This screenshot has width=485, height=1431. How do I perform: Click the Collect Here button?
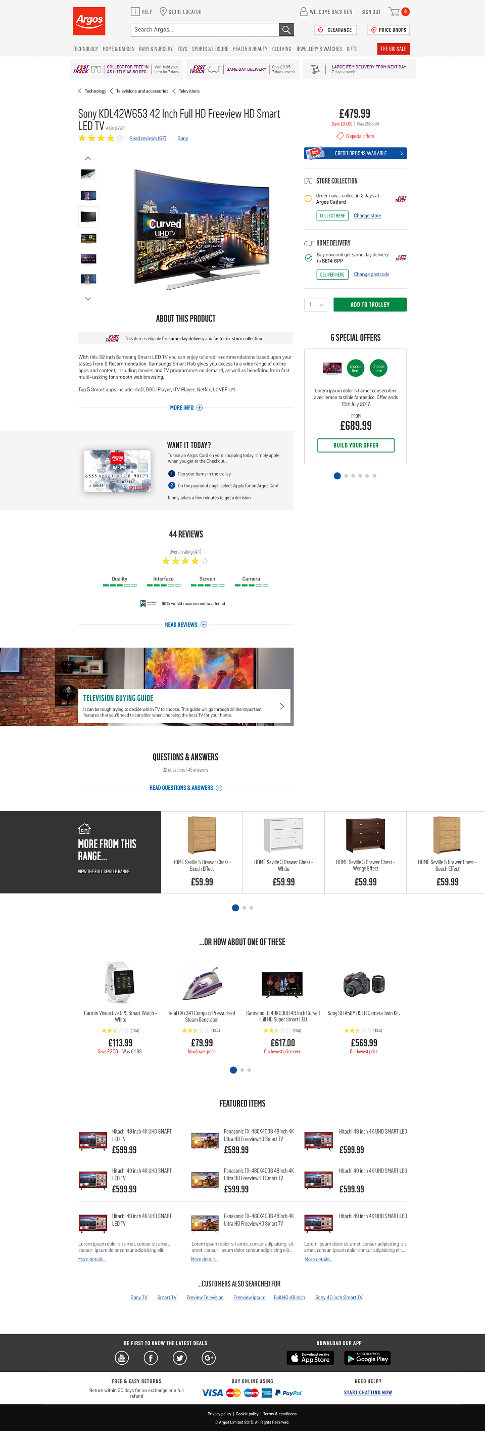tap(332, 215)
